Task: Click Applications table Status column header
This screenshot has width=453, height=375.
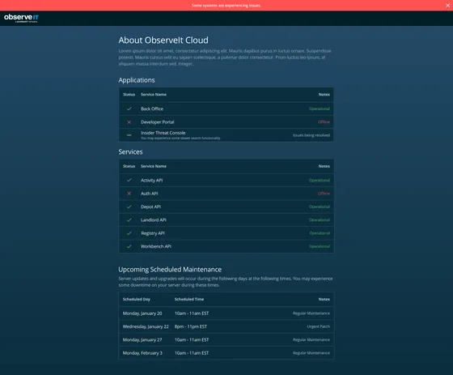Action: point(129,94)
